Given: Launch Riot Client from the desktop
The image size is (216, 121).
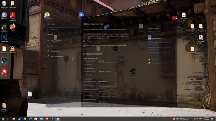Looking at the screenshot, I should click(4, 72).
